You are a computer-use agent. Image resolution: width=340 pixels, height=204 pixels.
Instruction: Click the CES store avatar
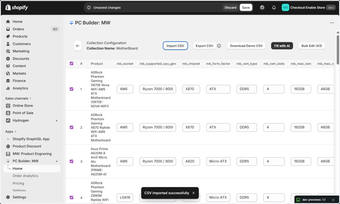[285, 8]
